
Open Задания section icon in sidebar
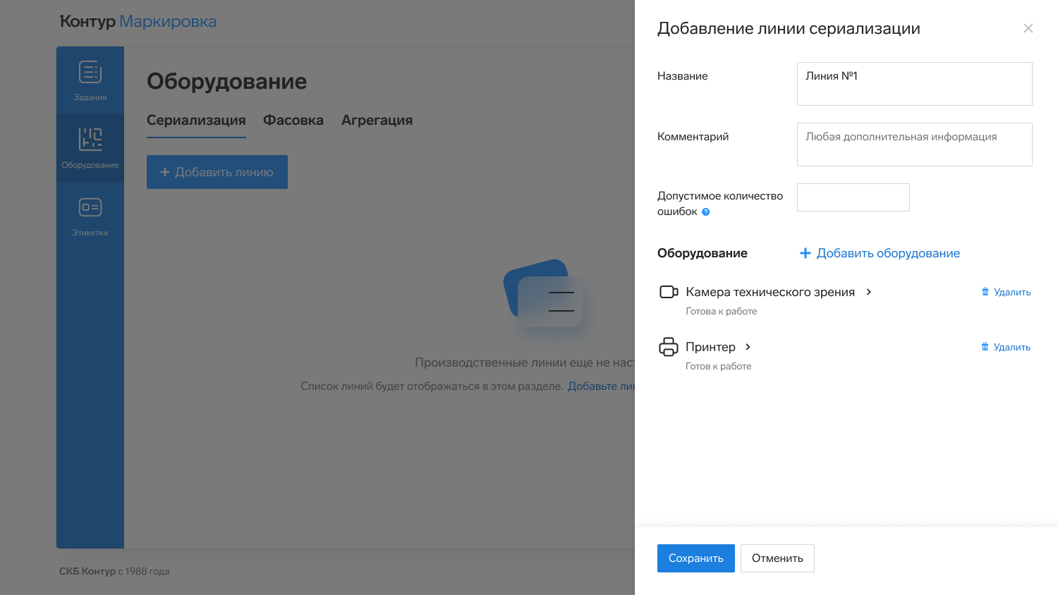click(90, 73)
